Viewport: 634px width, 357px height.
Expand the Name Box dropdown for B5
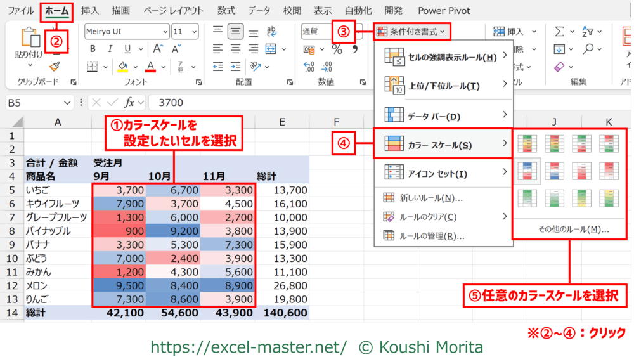(68, 103)
